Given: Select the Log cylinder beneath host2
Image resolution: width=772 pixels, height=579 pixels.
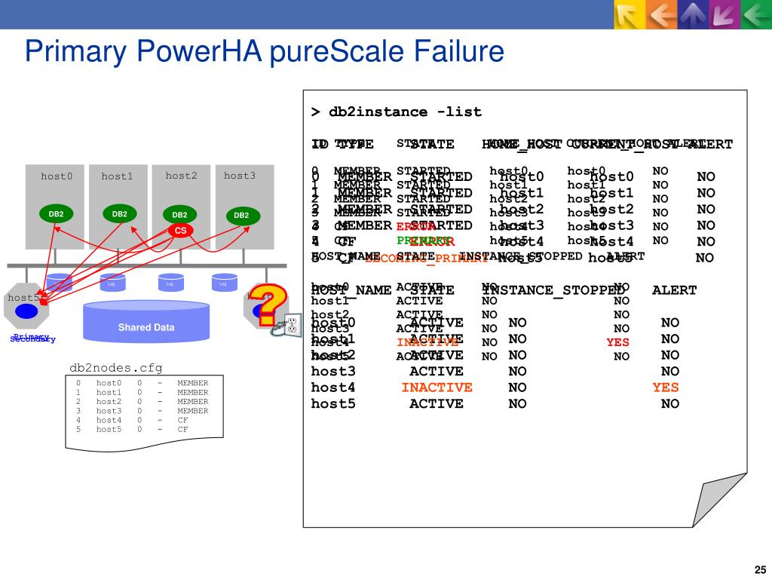Looking at the screenshot, I should click(x=171, y=283).
